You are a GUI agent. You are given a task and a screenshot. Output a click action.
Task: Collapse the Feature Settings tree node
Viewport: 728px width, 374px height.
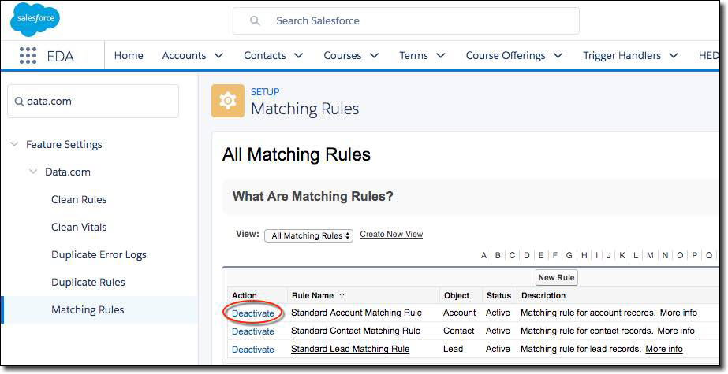tap(14, 145)
